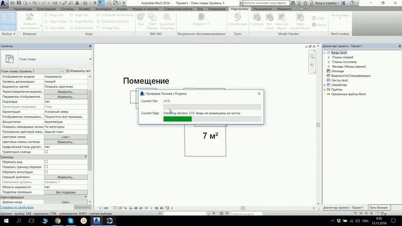Toggle the annotation crop checkbox
This screenshot has height=226, width=402.
46,171
